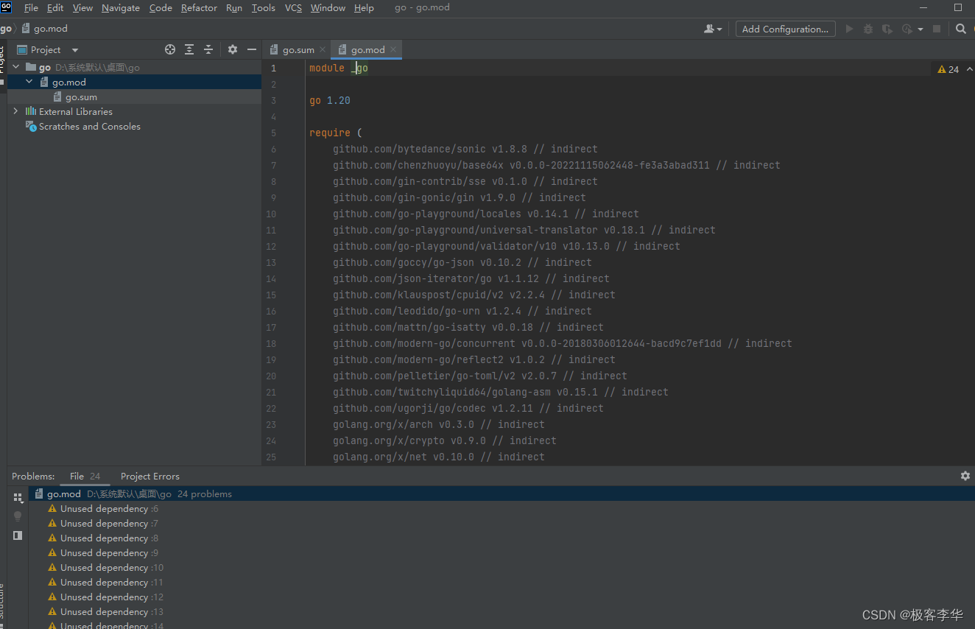Expand External Libraries node

point(16,111)
